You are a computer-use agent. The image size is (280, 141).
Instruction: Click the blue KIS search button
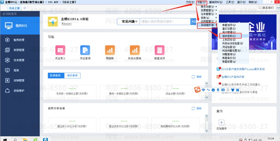tap(194, 22)
